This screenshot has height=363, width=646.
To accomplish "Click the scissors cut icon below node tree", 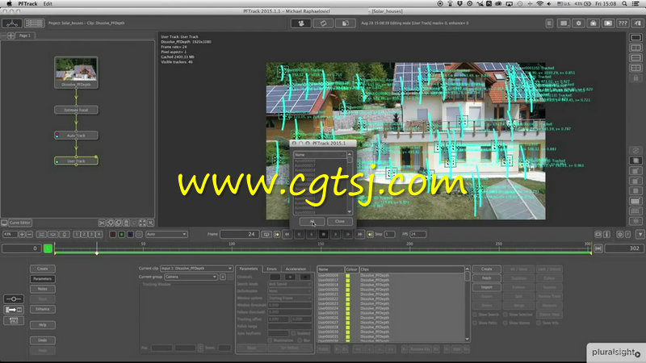I will 102,223.
